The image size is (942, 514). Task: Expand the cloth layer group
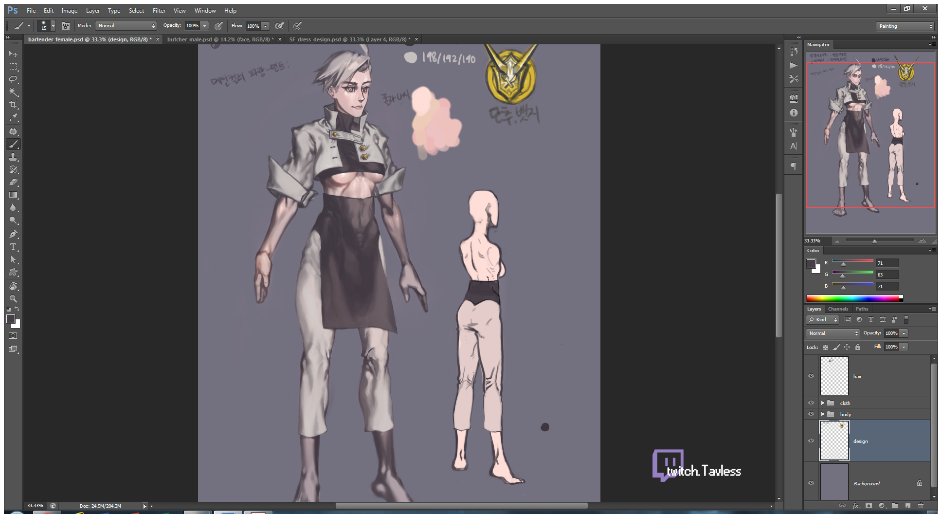coord(823,403)
